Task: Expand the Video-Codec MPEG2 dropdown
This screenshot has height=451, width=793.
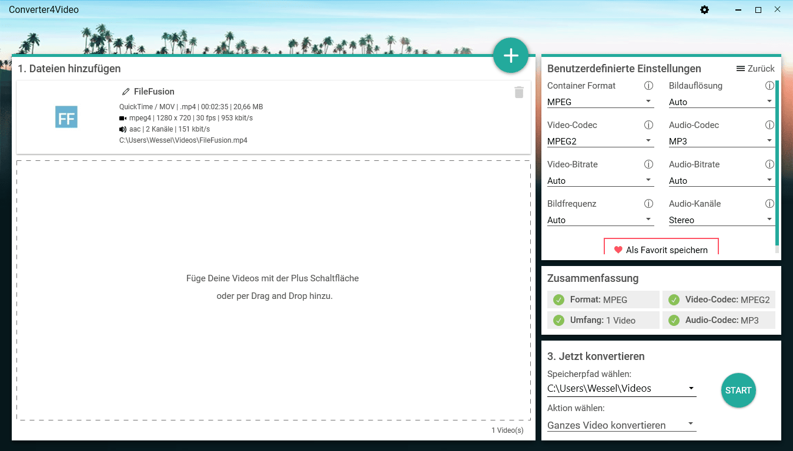Action: click(600, 142)
